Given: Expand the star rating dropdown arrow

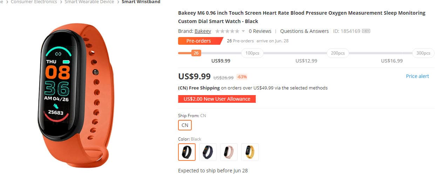Looking at the screenshot, I should pyautogui.click(x=243, y=31).
